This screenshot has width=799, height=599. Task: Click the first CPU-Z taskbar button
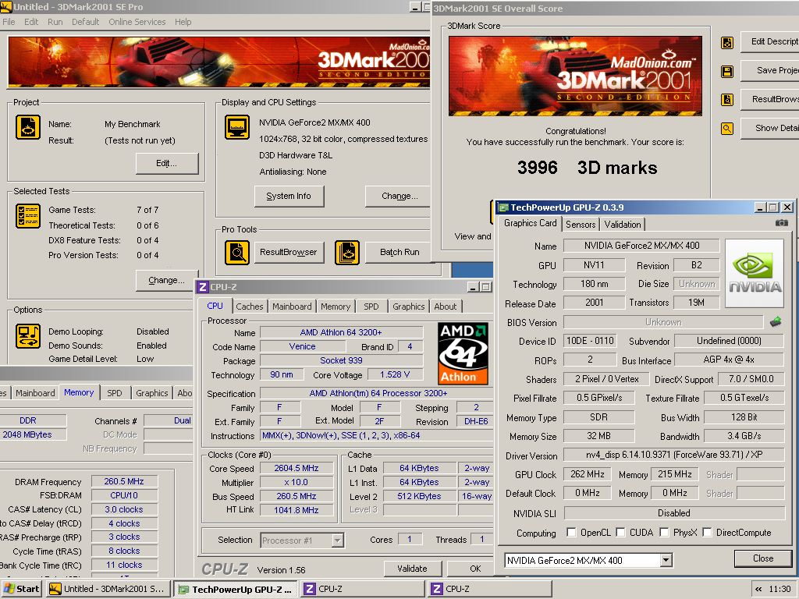tap(363, 590)
